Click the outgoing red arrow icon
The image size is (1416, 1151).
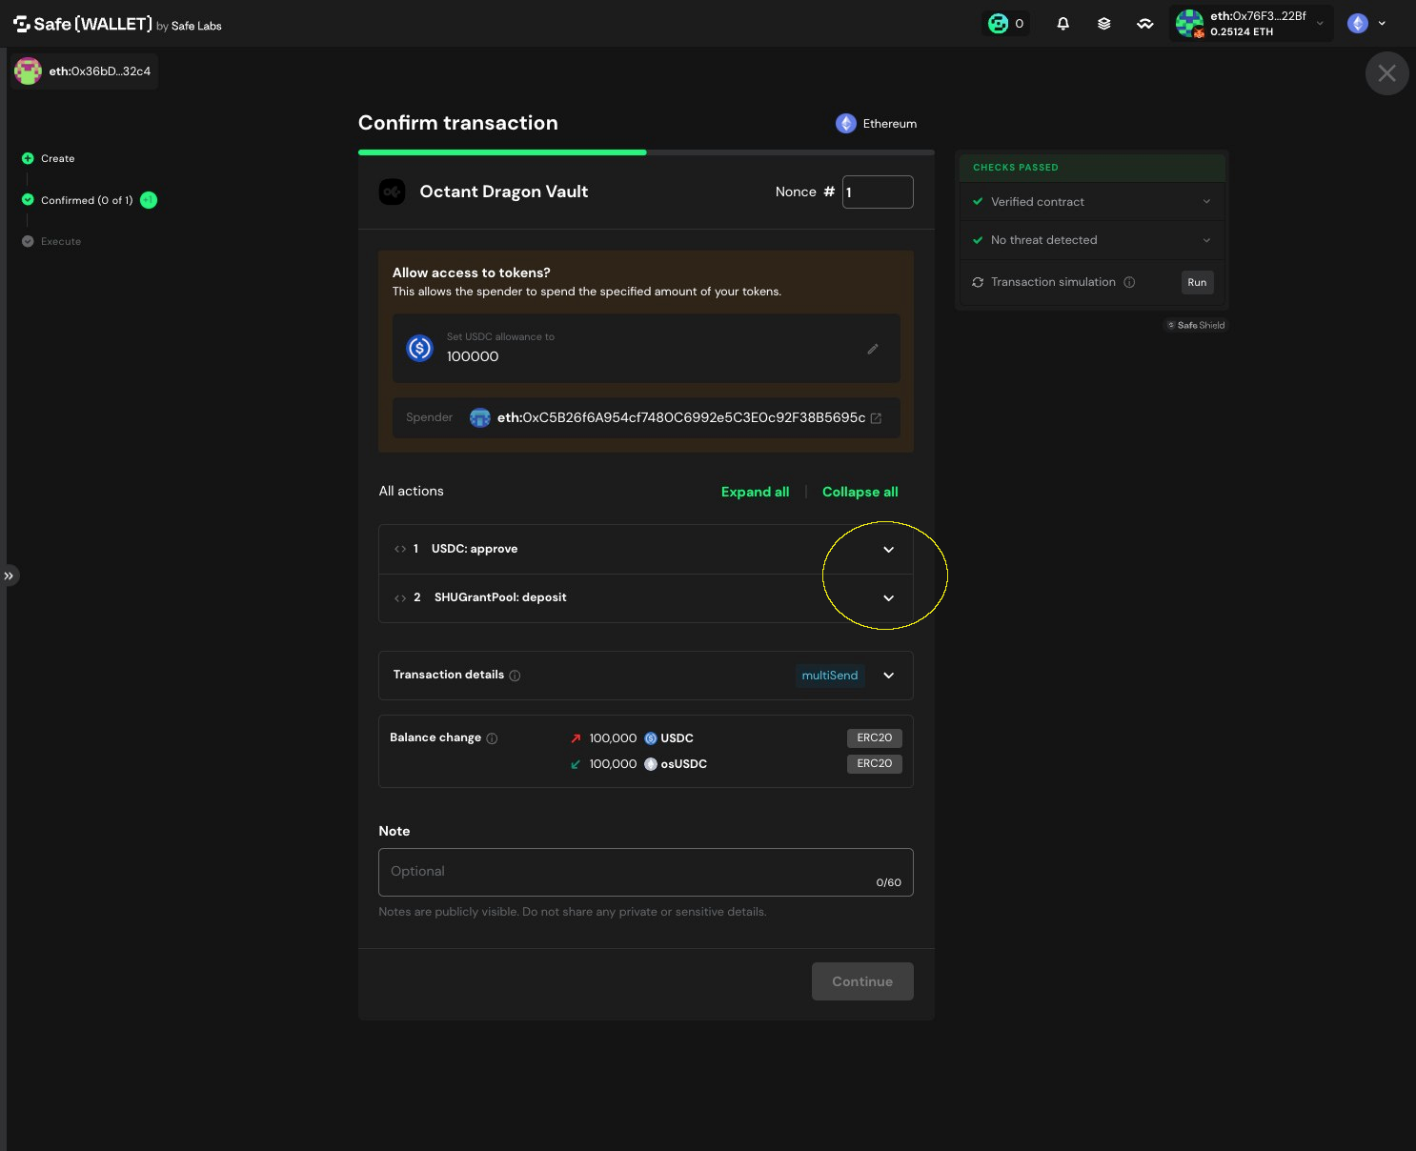[x=576, y=738]
